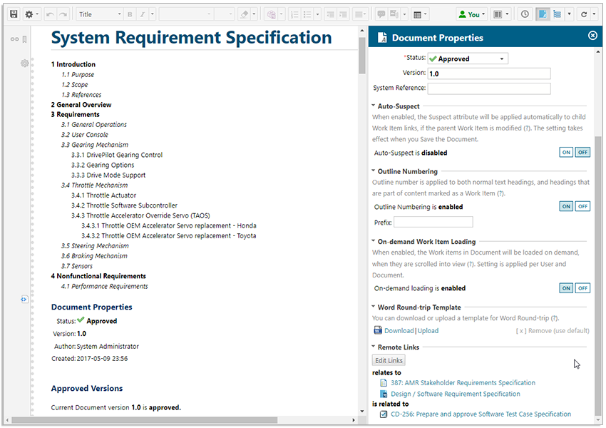Decrease the paragraph indent
The image size is (606, 428).
[x=330, y=14]
